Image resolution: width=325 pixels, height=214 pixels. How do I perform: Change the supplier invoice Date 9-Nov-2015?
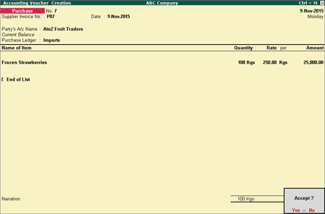119,17
